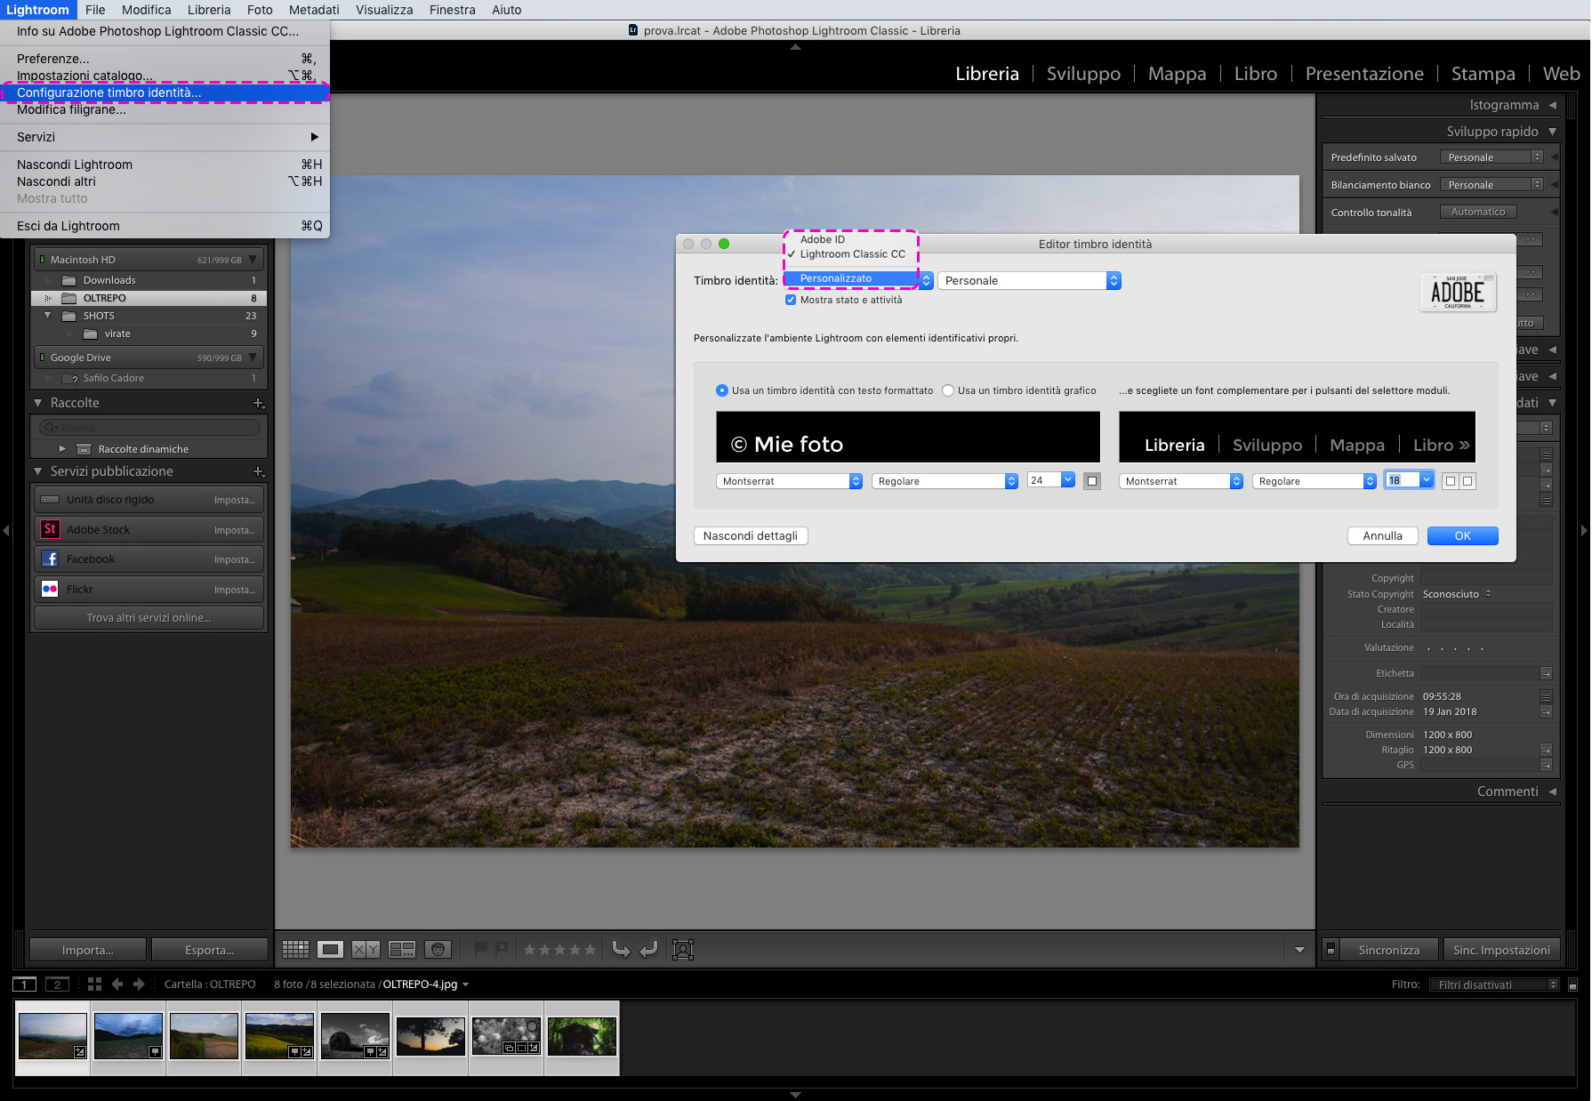
Task: Rotate photo clockwise arrow icon
Action: tap(649, 950)
